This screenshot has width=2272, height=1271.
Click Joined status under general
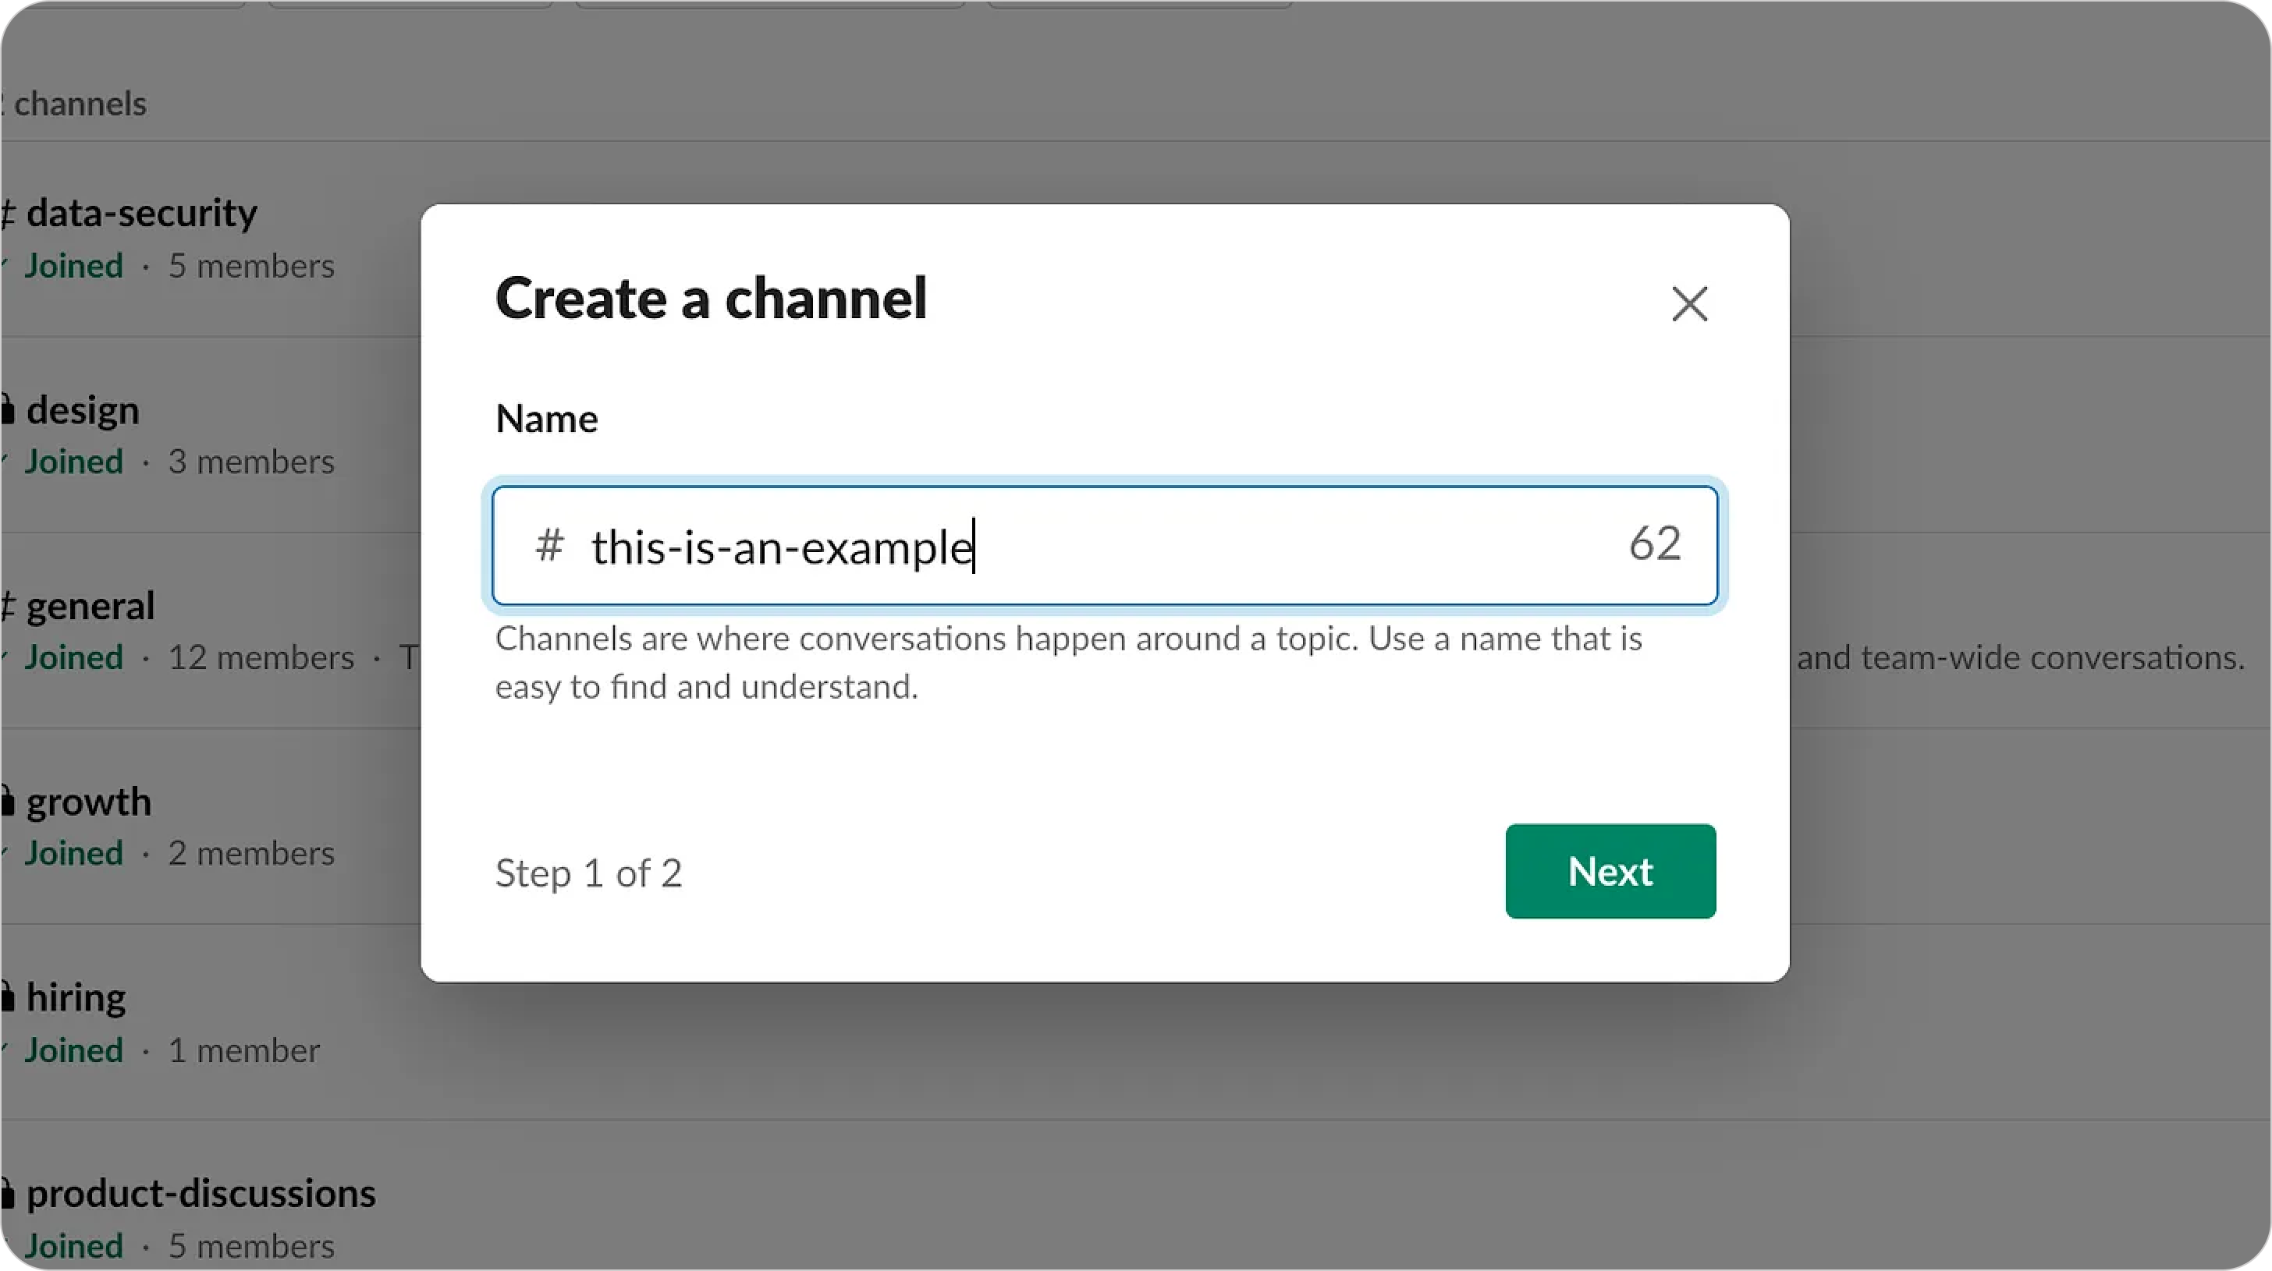73,657
